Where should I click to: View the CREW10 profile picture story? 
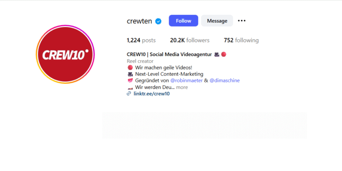click(x=65, y=54)
